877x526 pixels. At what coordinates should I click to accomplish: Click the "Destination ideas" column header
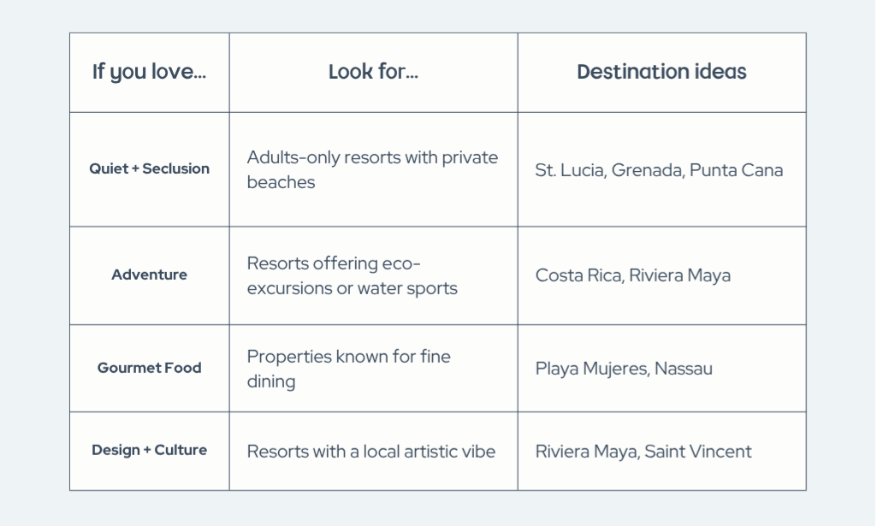[x=661, y=72]
